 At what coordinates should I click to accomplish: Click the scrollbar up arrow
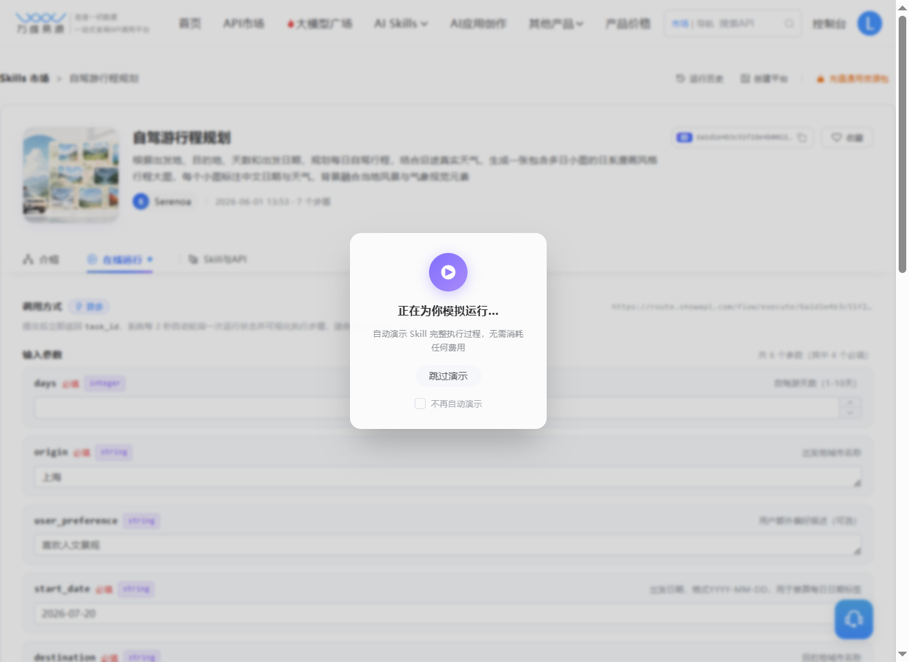pyautogui.click(x=902, y=8)
